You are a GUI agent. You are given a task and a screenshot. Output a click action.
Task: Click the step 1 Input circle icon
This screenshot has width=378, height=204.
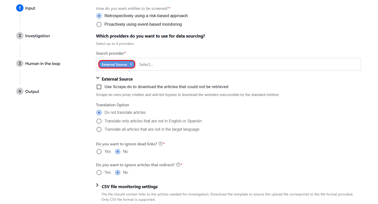pyautogui.click(x=20, y=8)
